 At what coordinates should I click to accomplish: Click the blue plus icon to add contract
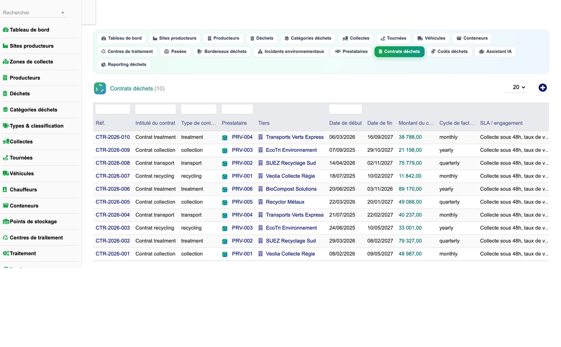pos(542,87)
